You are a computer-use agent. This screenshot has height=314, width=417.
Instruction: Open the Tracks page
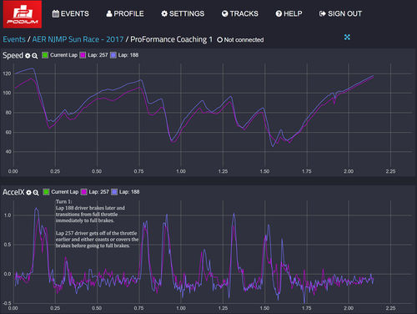pos(240,13)
